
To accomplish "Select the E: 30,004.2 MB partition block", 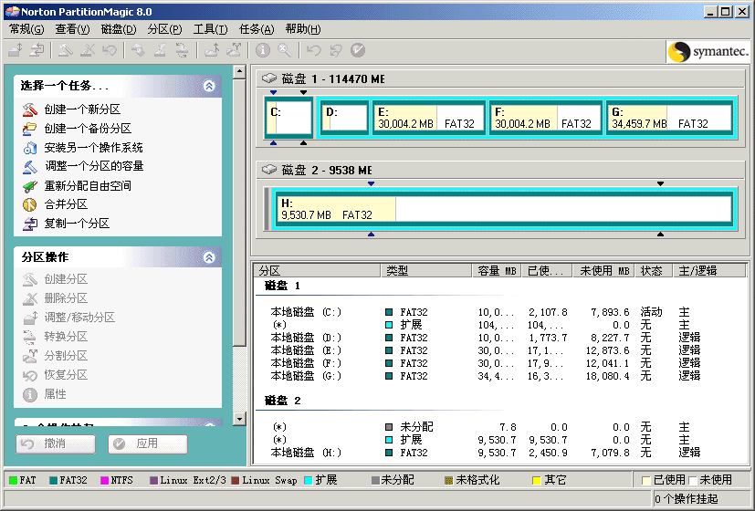I will point(428,119).
